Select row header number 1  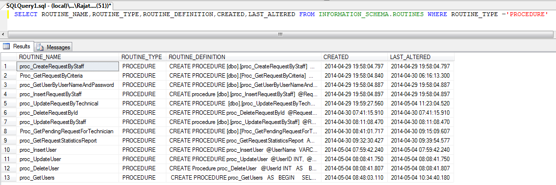point(8,66)
